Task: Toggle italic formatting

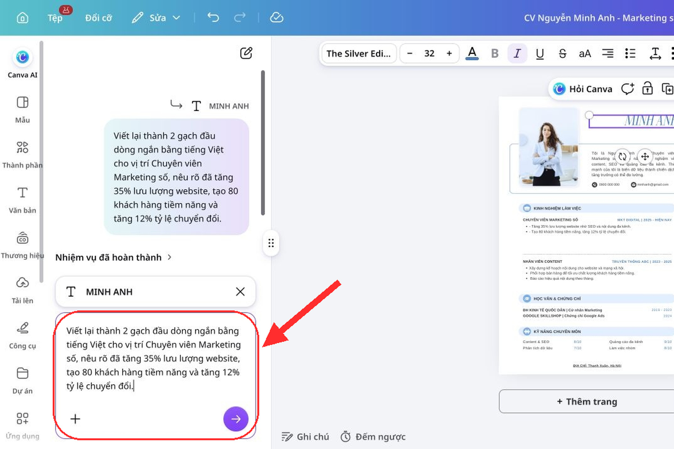Action: (x=517, y=54)
